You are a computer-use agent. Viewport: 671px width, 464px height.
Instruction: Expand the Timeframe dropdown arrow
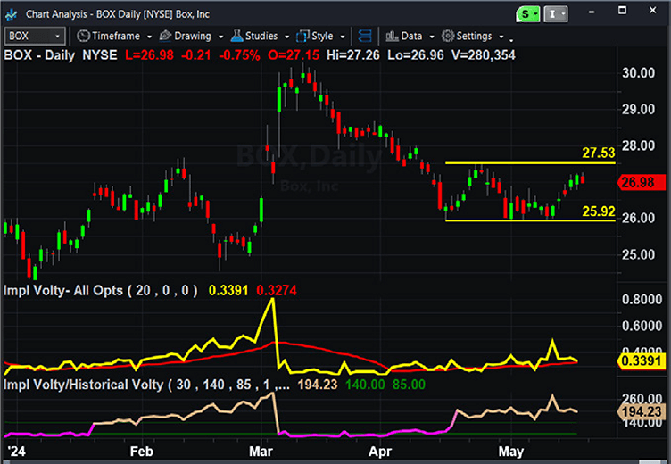click(149, 37)
